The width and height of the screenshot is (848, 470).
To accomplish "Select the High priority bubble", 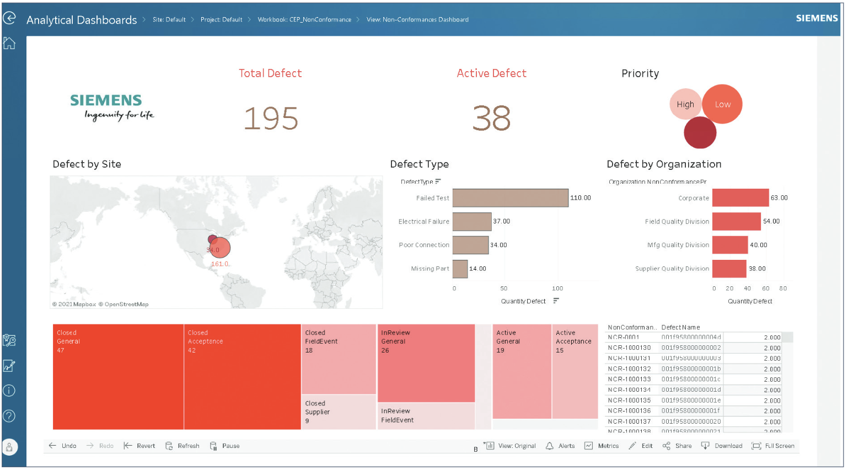I will [685, 104].
